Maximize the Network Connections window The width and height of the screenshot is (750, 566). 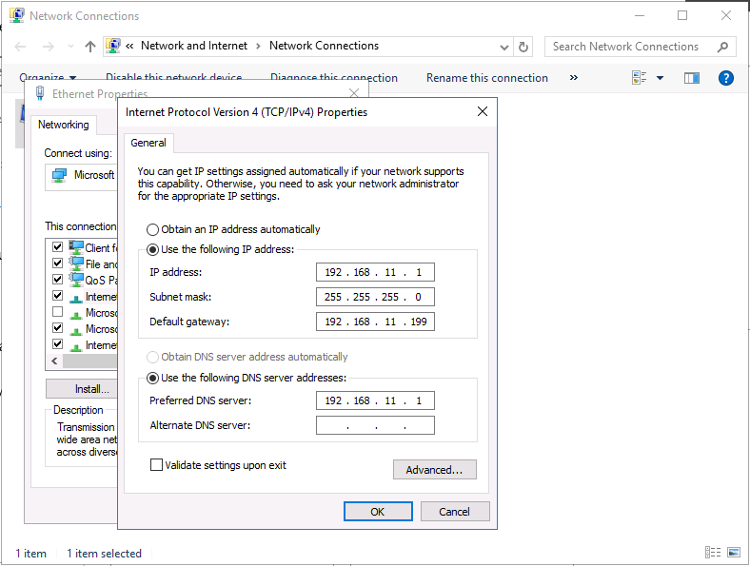(x=682, y=15)
